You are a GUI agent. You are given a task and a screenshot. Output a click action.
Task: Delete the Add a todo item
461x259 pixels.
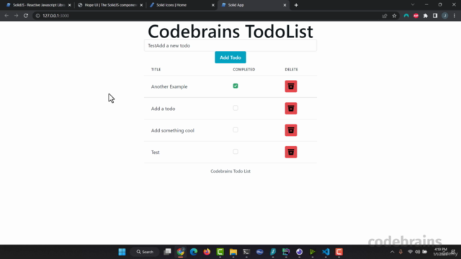tap(291, 109)
